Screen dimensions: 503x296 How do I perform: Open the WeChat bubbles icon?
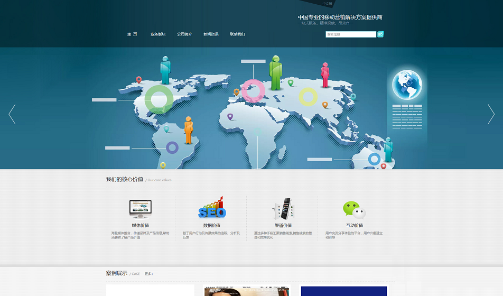(354, 209)
